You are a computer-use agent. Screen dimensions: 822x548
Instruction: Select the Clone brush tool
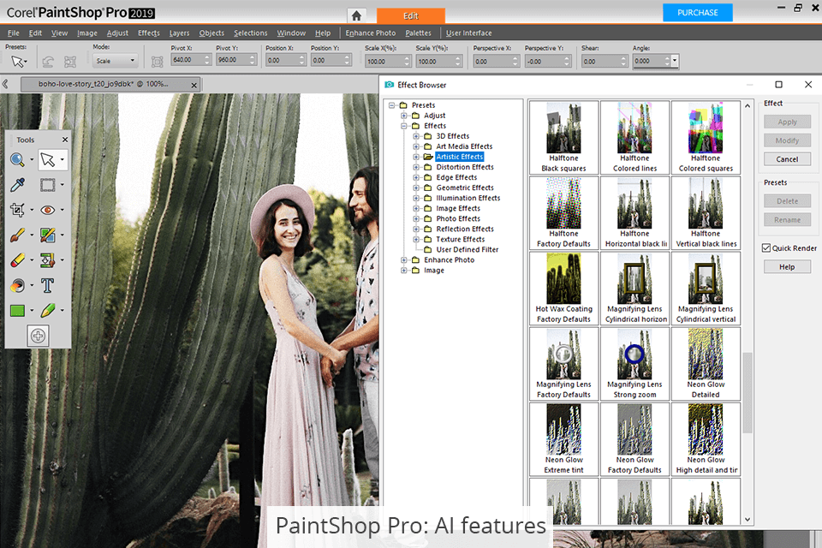(x=48, y=235)
